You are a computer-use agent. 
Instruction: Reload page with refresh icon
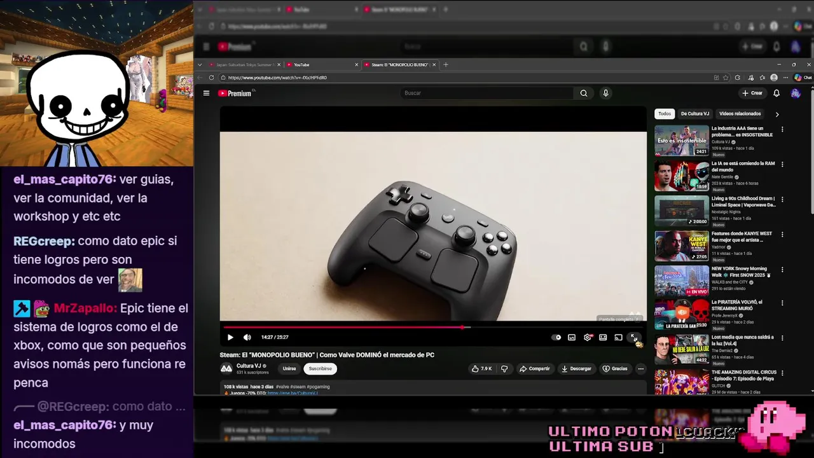coord(211,78)
